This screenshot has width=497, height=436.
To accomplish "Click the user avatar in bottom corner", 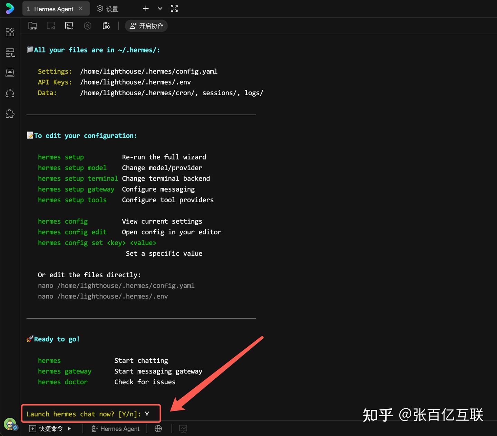I will pyautogui.click(x=10, y=424).
